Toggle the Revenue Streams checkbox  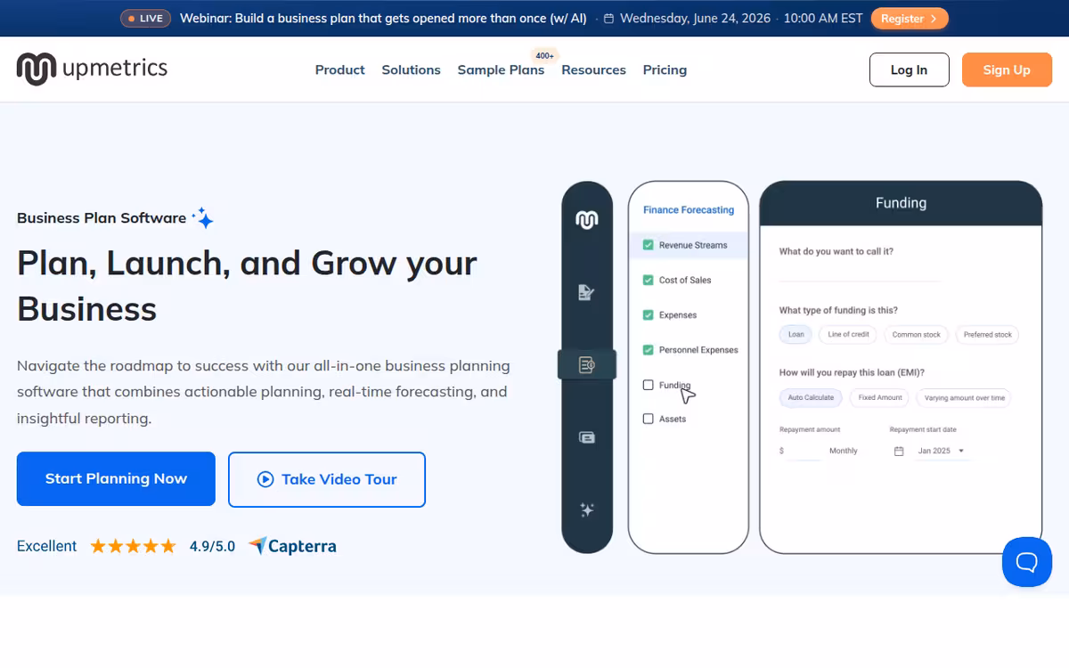tap(648, 245)
